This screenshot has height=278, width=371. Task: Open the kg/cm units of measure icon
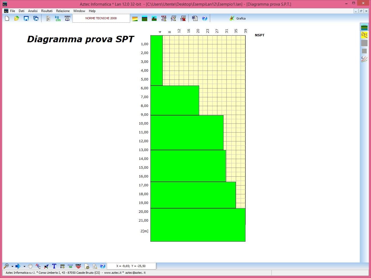(x=58, y=18)
